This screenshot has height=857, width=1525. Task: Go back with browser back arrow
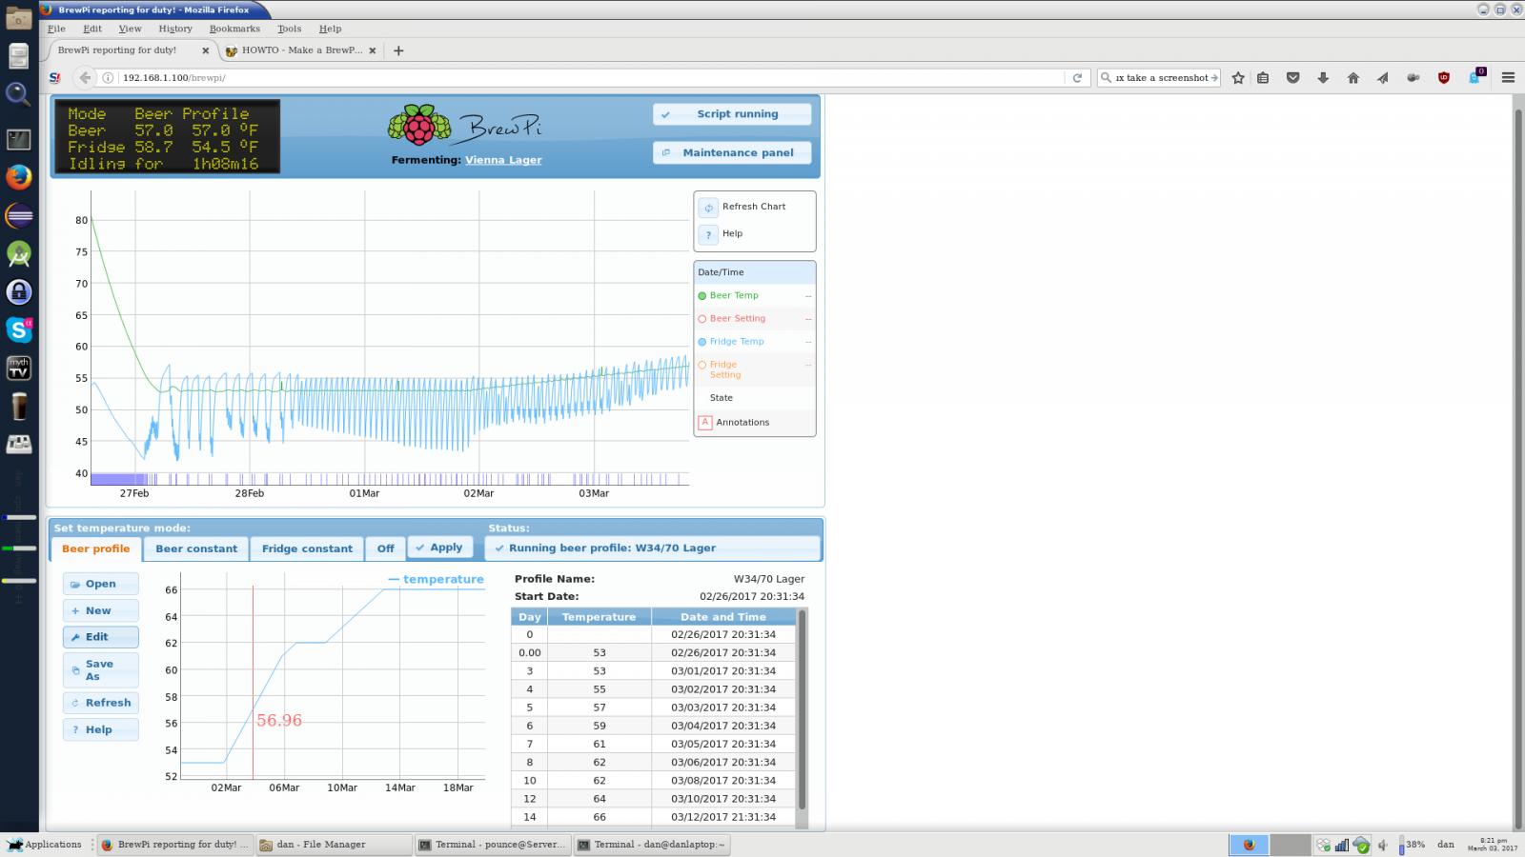(85, 78)
